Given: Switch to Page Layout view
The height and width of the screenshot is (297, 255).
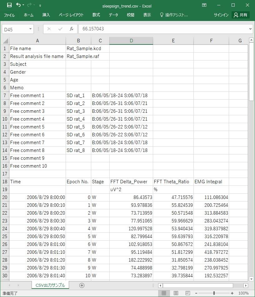Looking at the screenshot, I should (176, 293).
